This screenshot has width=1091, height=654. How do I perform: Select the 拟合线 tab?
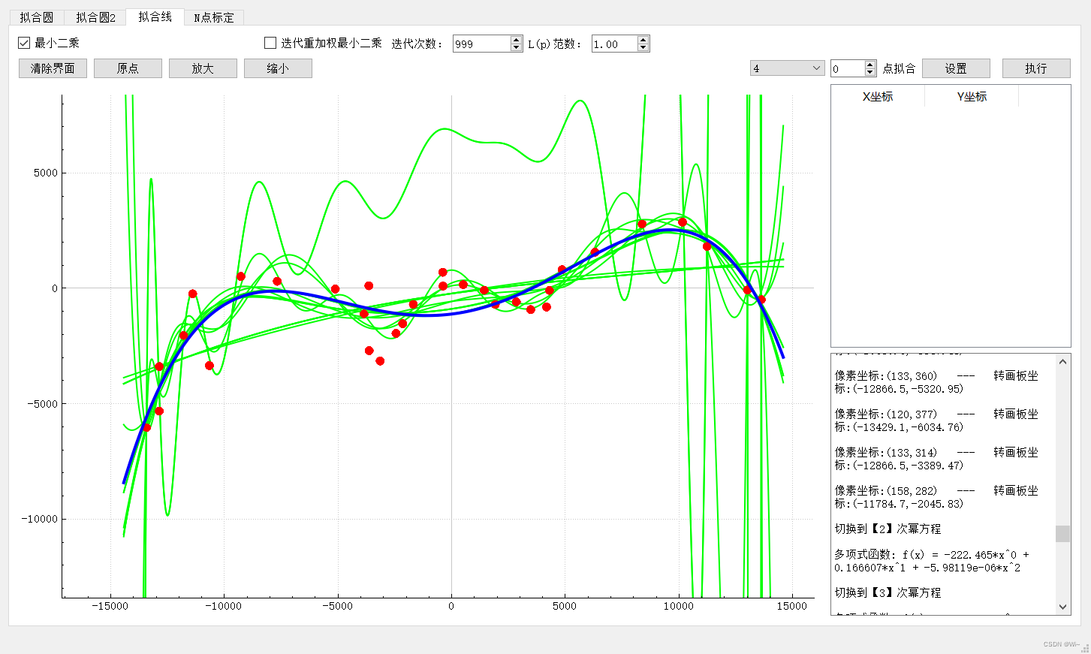click(x=155, y=17)
